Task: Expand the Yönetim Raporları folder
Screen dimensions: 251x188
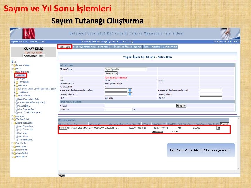Action: 12,150
